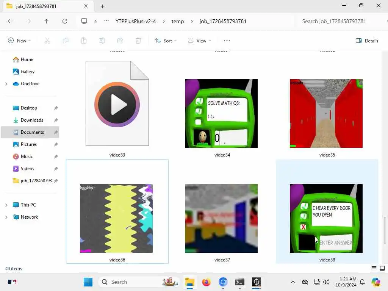Open the Music quick access folder
This screenshot has height=291, width=388.
27,156
